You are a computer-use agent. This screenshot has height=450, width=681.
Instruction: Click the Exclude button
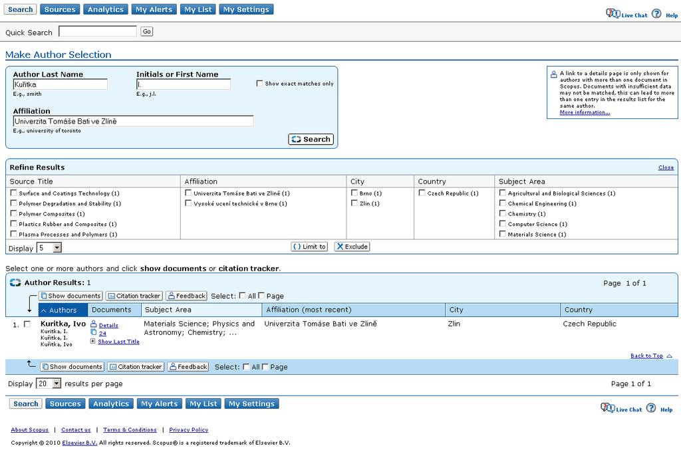[352, 247]
